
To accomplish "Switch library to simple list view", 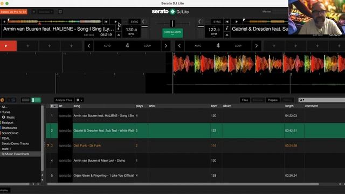I will tap(25, 100).
